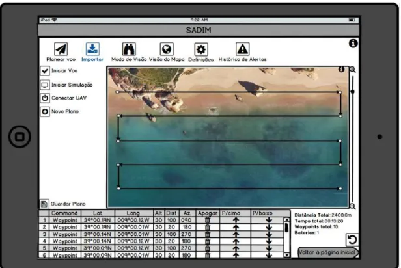Switch to Visão do Mapa globe icon

coord(167,49)
